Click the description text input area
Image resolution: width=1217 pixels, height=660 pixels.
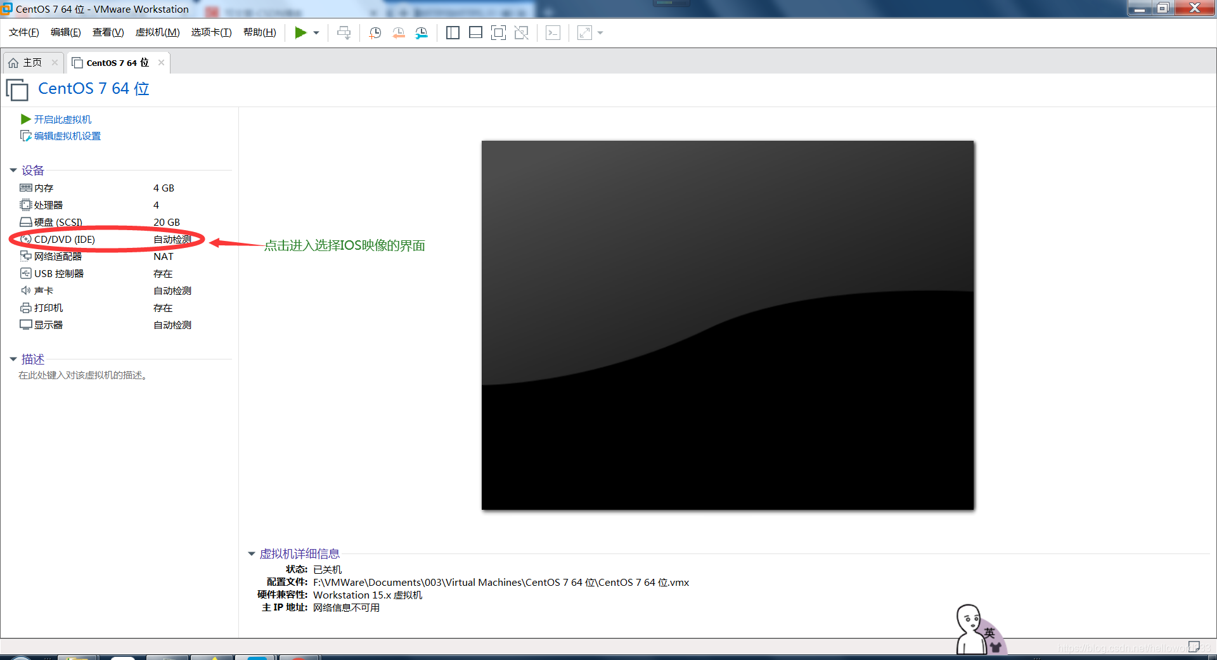[x=83, y=375]
